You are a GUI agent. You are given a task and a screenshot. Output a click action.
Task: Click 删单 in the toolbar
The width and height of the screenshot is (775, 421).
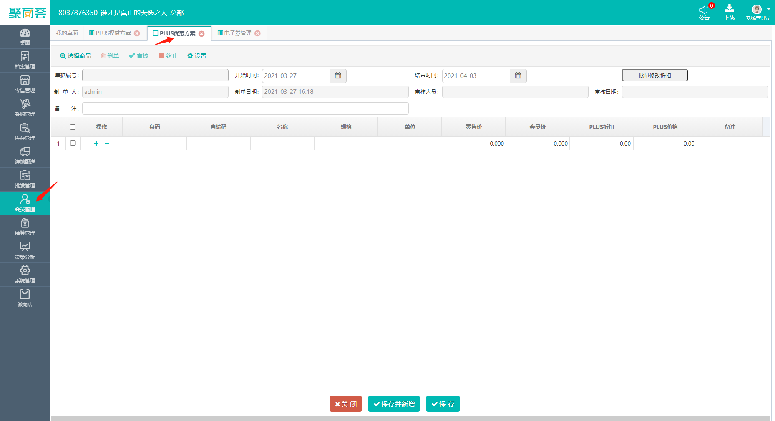(x=110, y=56)
